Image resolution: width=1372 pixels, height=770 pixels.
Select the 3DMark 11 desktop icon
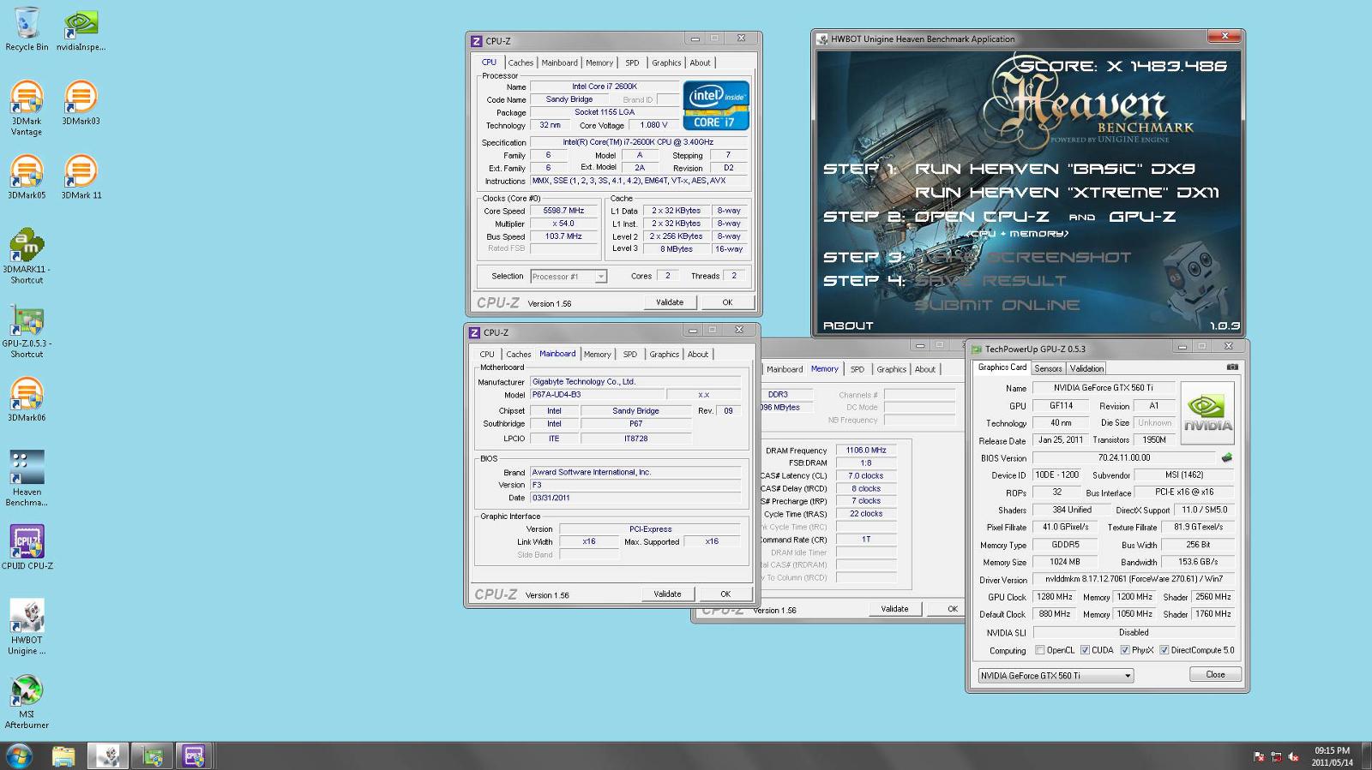point(81,177)
